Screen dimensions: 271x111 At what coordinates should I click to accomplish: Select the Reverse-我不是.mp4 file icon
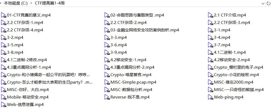(107, 97)
